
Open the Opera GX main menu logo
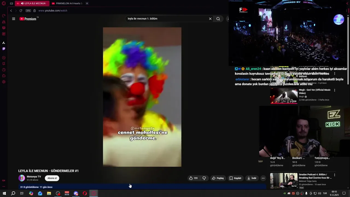[4, 4]
